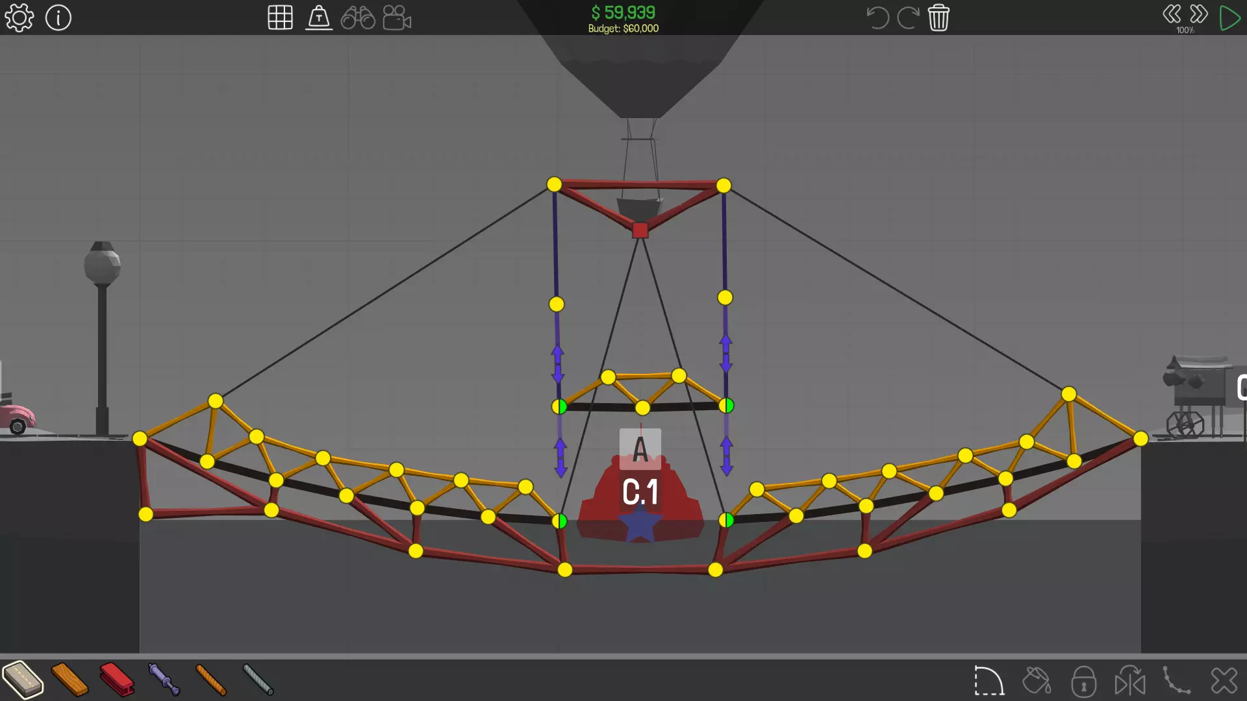Select the steel cable material

pyautogui.click(x=258, y=680)
